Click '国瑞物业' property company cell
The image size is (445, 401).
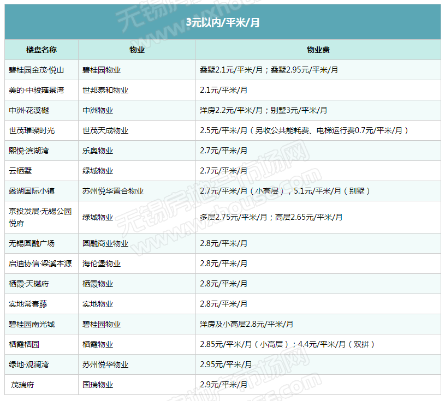pyautogui.click(x=137, y=385)
